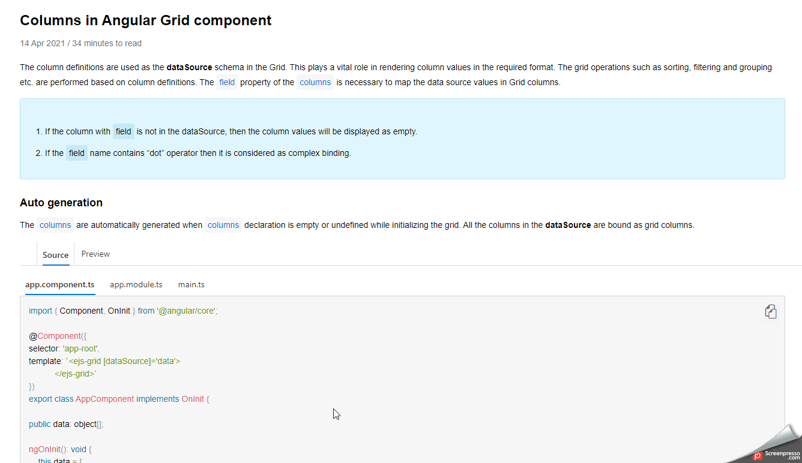Click the 'Auto generation' section heading

pos(61,202)
